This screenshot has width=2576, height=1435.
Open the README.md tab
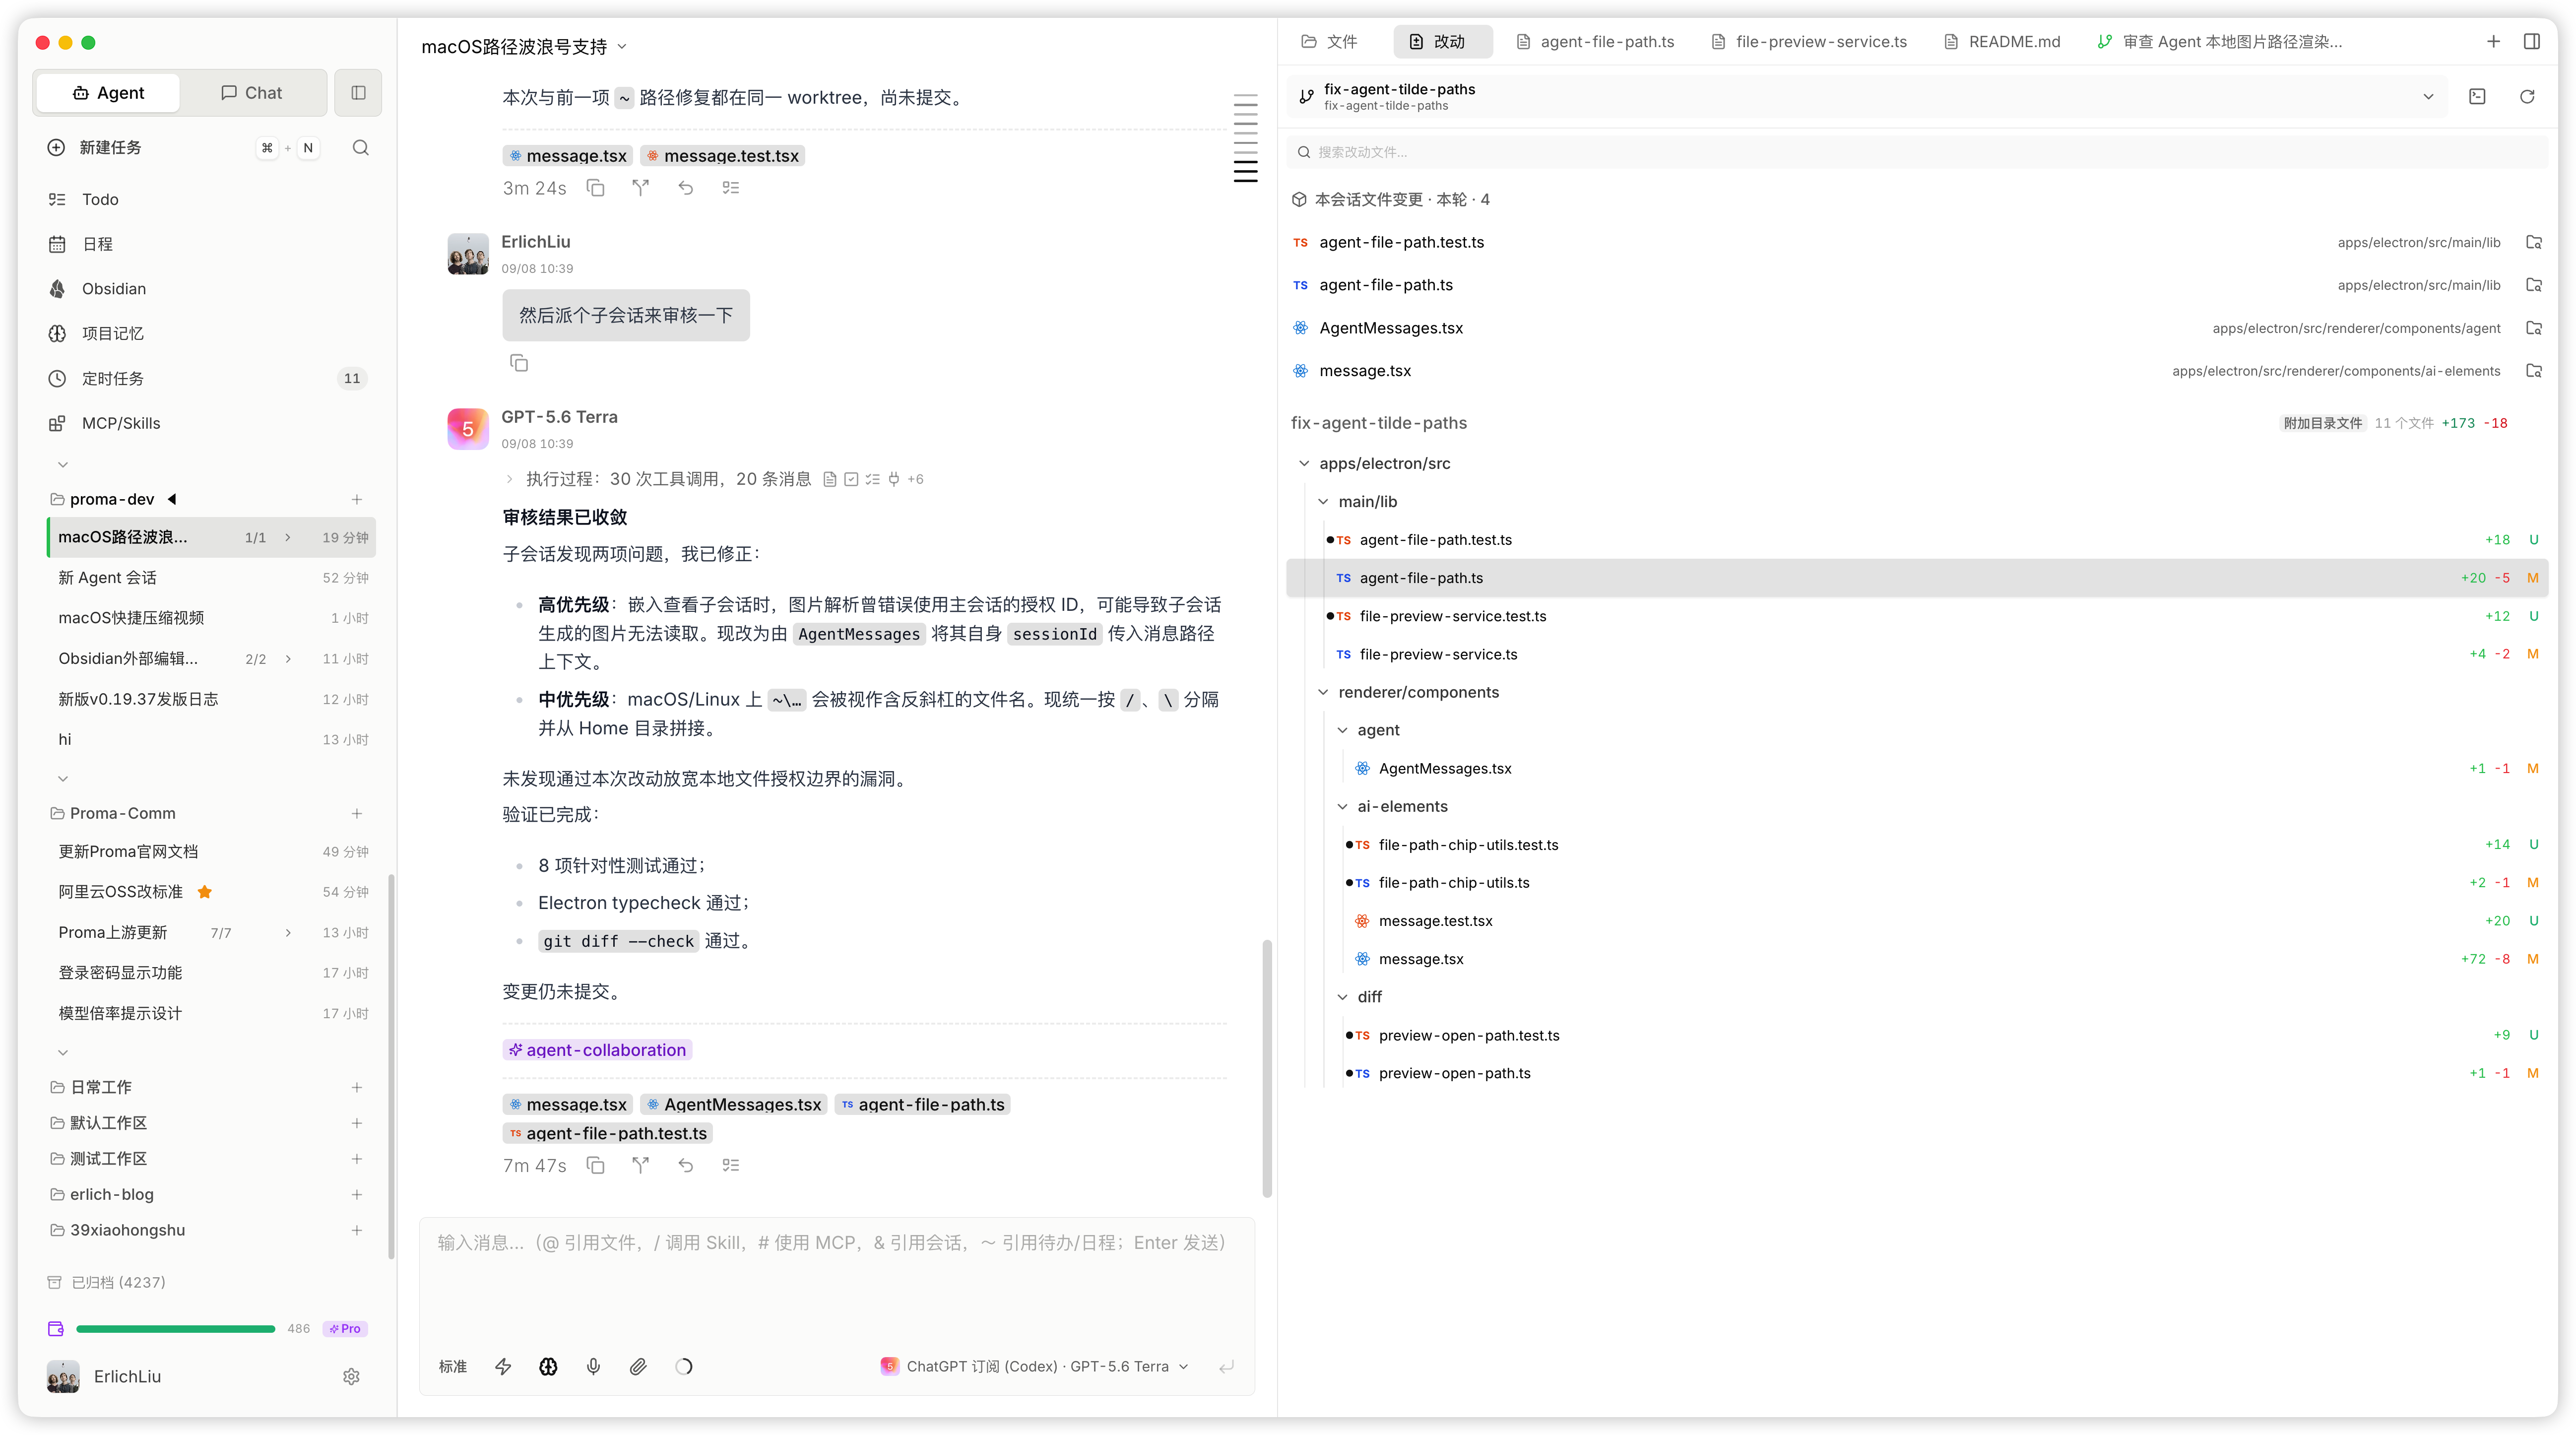tap(2002, 41)
